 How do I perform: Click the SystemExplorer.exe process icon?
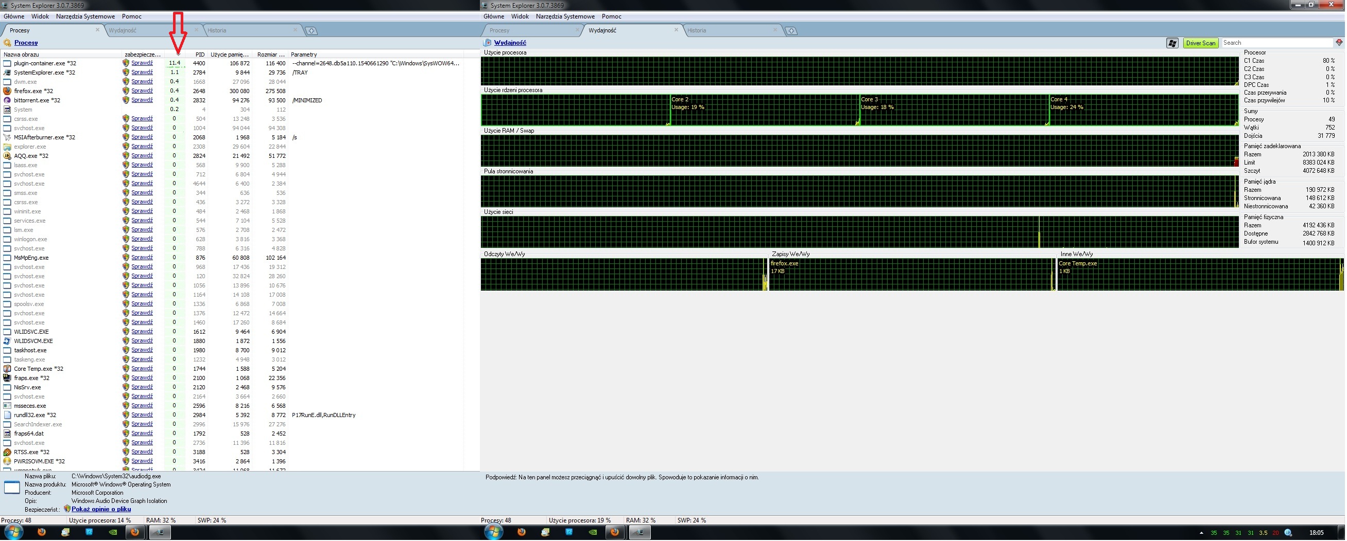(x=7, y=73)
